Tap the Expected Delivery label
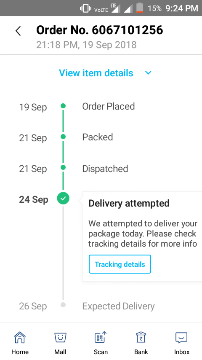The width and height of the screenshot is (202, 360). [118, 306]
